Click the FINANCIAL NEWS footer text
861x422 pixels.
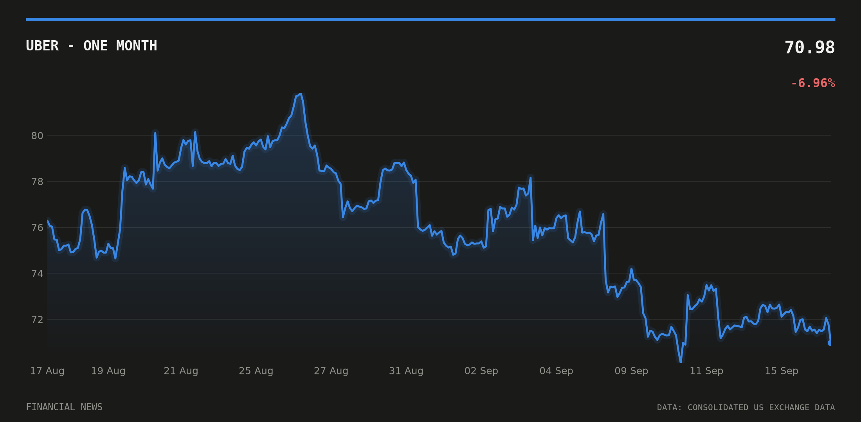(x=64, y=407)
